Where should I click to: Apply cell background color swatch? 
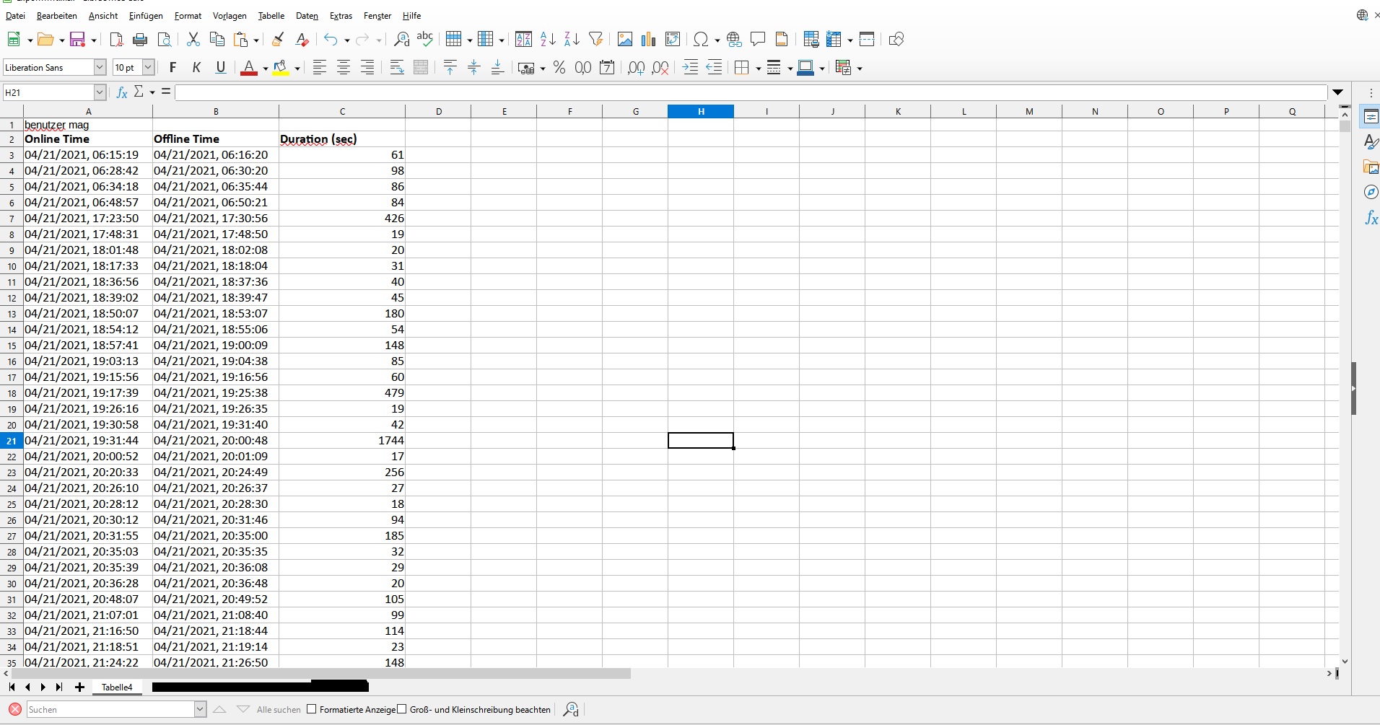pyautogui.click(x=806, y=67)
